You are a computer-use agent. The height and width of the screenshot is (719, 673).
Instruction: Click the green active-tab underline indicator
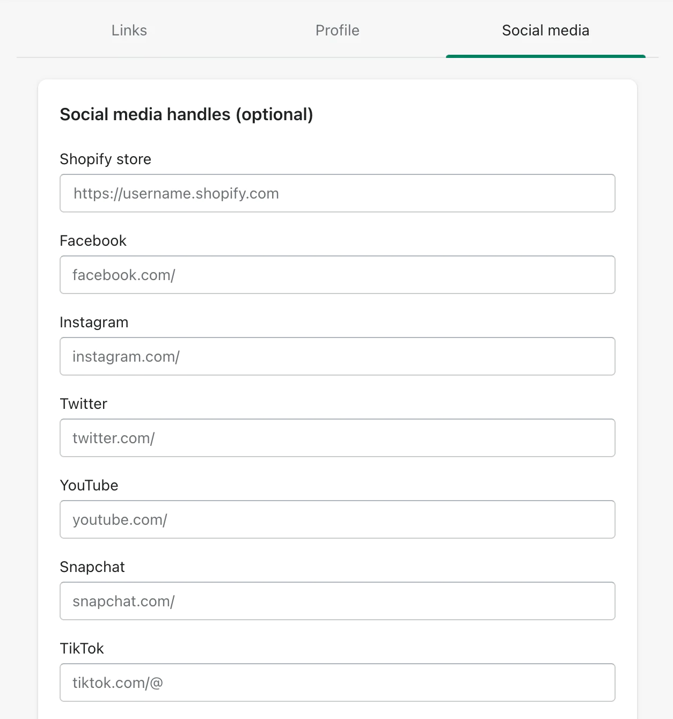pyautogui.click(x=545, y=56)
